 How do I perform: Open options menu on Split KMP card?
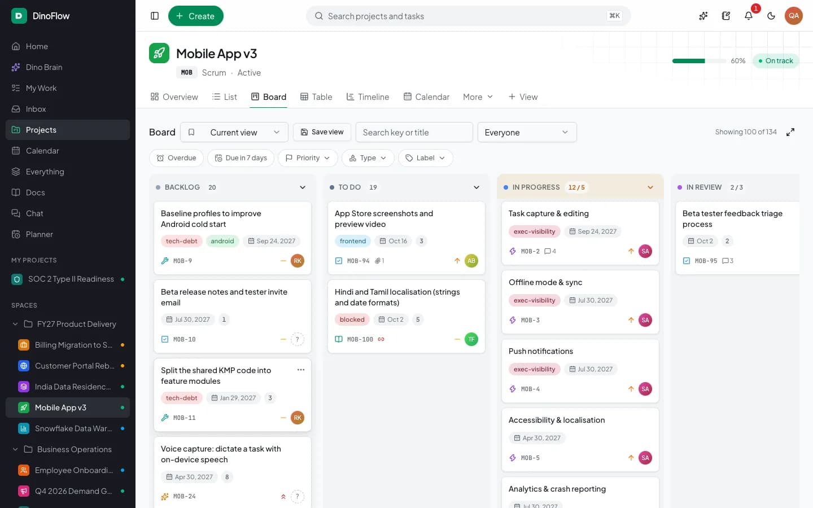[x=301, y=370]
